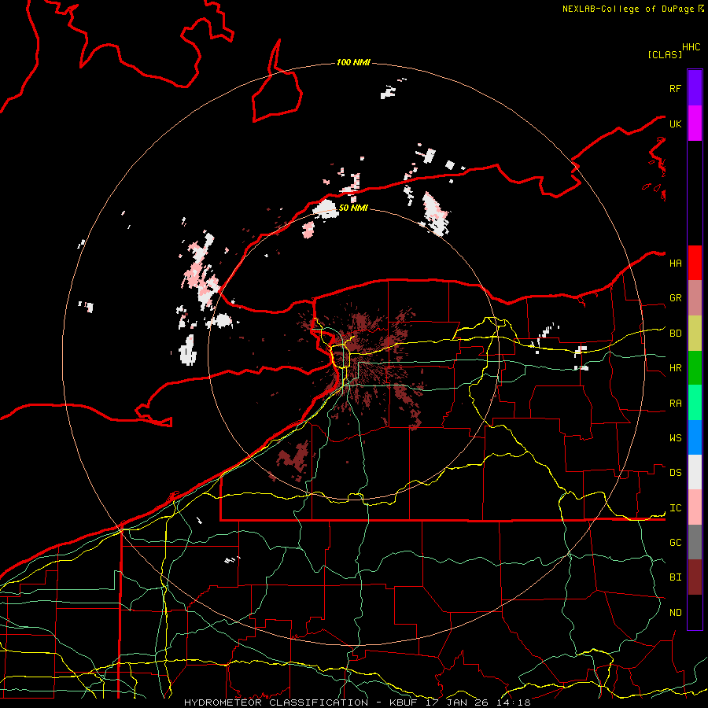Click the DS legend label
Image resolution: width=708 pixels, height=708 pixels.
coord(676,473)
